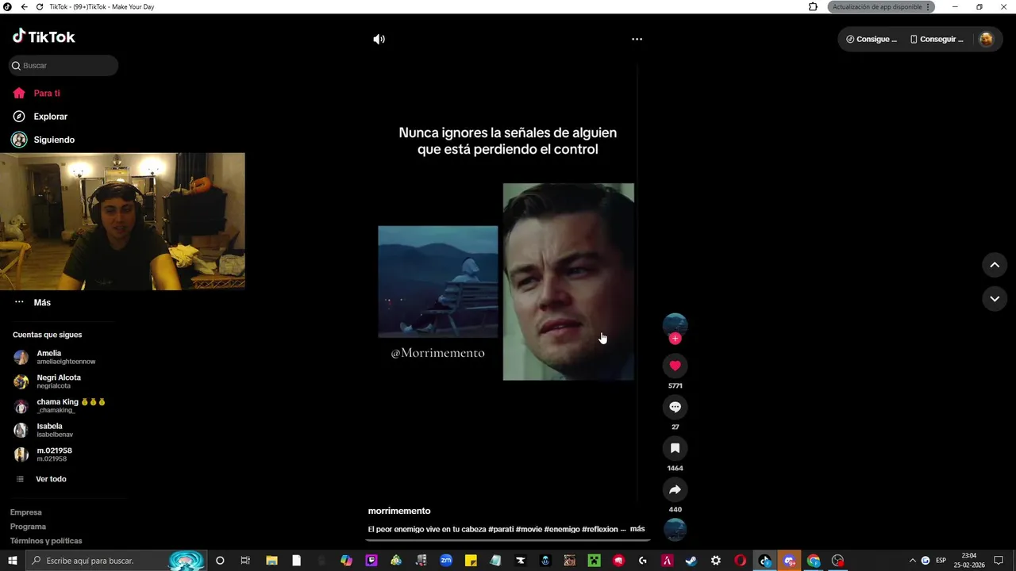Click the #parati hashtag

pyautogui.click(x=501, y=529)
